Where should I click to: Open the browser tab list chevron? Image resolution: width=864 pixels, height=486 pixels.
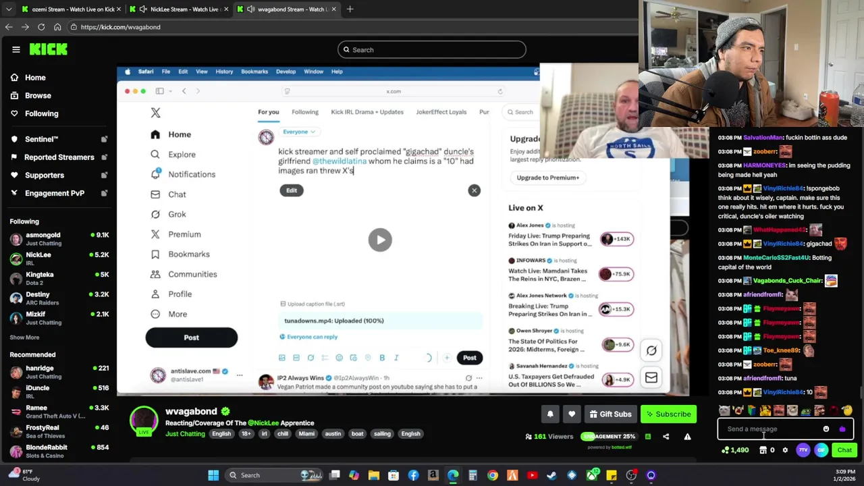click(8, 9)
